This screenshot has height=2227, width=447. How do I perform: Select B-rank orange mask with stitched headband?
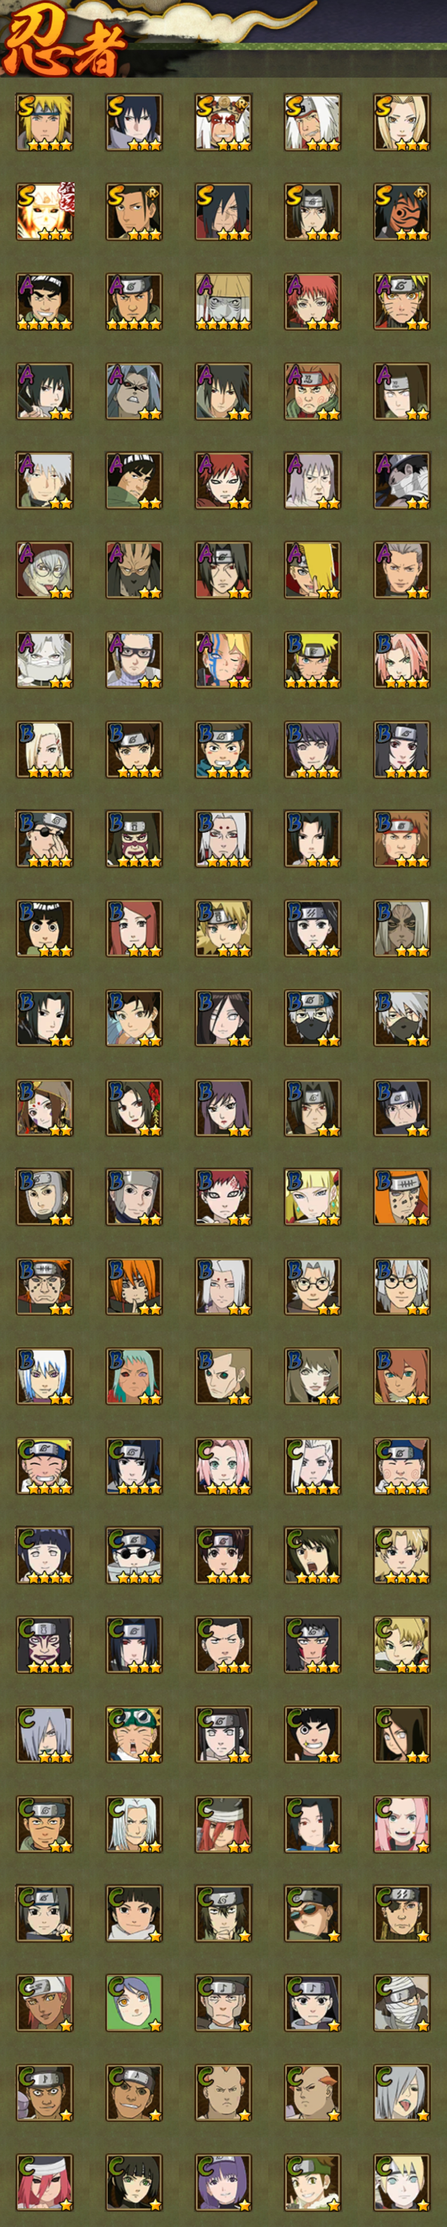point(402,1196)
